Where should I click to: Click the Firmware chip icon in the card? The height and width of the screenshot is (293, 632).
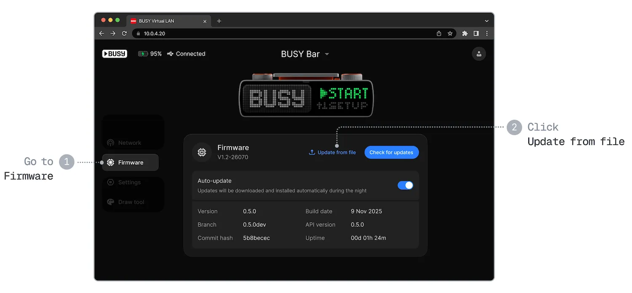tap(202, 152)
